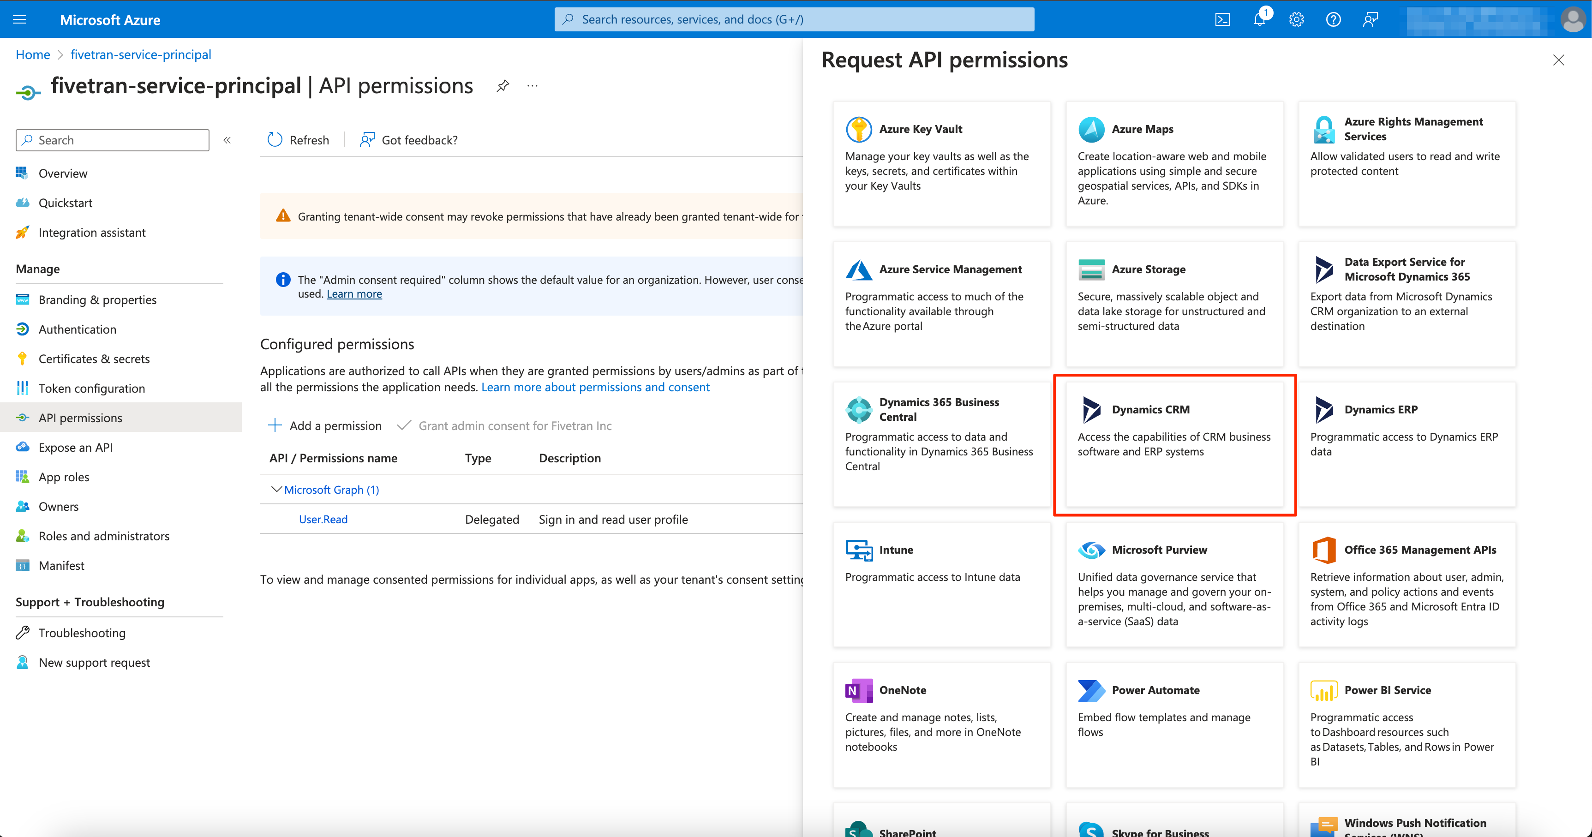Collapse the left navigation menu
This screenshot has height=837, width=1592.
pyautogui.click(x=227, y=140)
